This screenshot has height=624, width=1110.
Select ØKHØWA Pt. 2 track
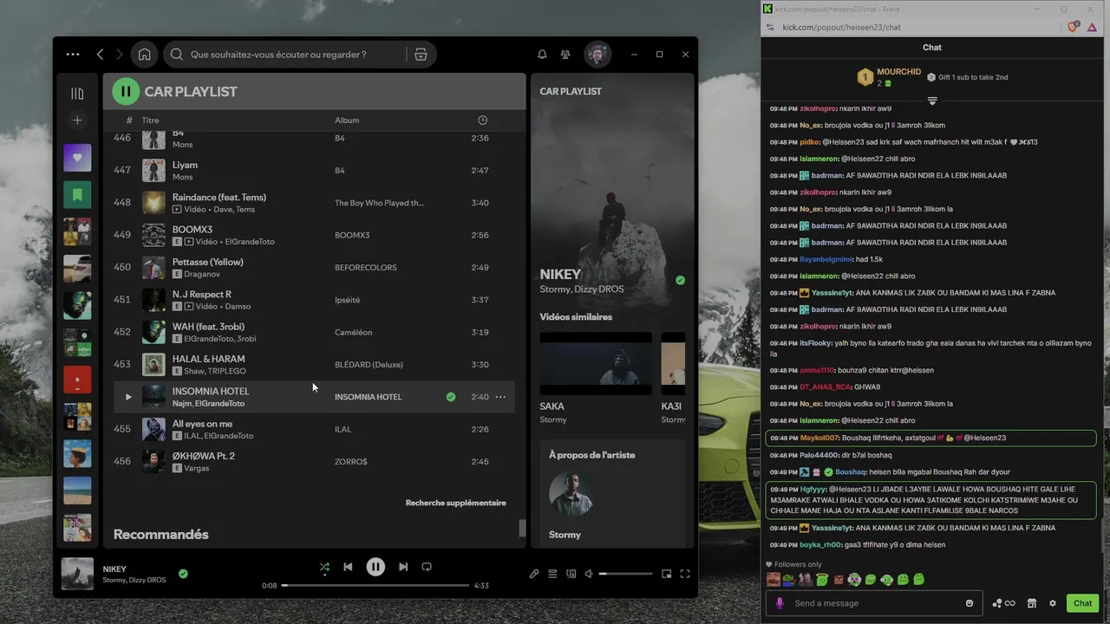coord(314,461)
